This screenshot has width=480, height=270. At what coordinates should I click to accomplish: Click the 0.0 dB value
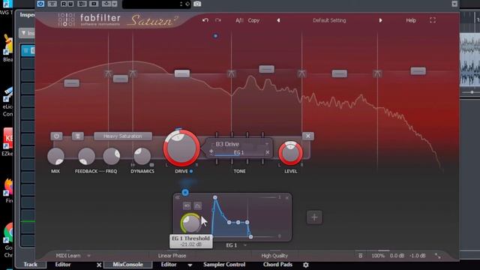[397, 256]
